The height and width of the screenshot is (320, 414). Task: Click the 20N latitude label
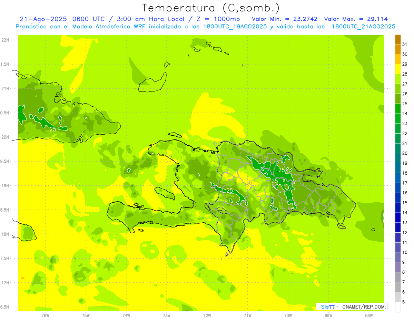point(6,137)
